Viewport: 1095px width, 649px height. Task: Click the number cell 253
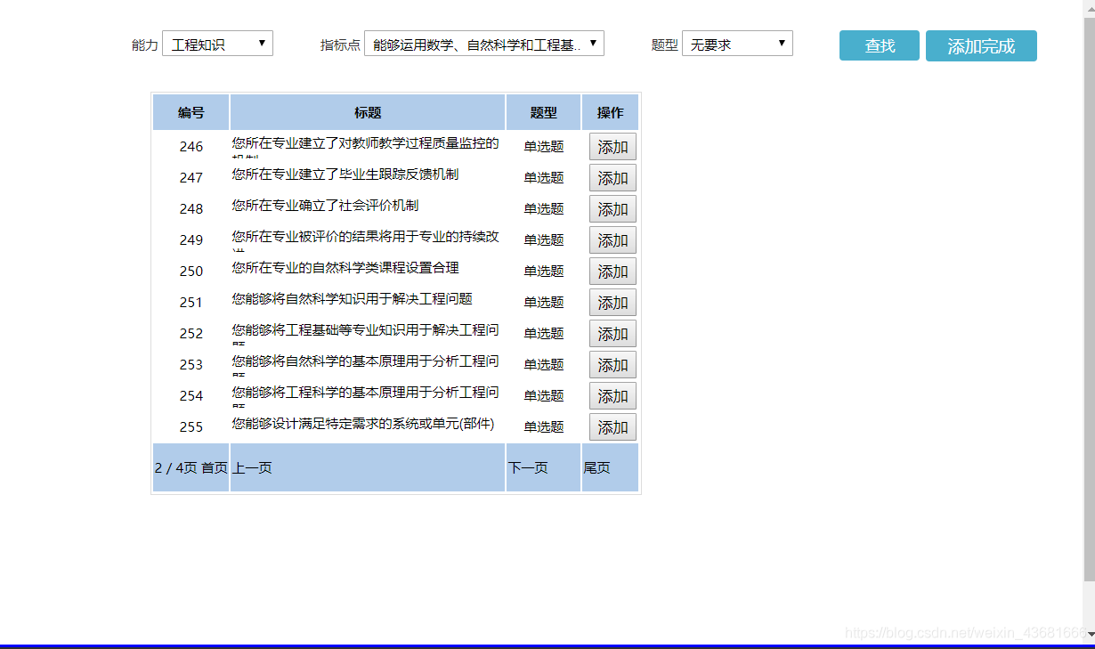pos(191,365)
